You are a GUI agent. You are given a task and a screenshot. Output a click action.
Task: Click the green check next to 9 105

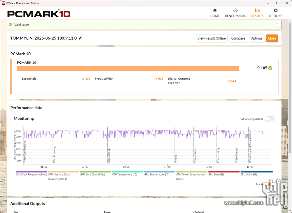[x=270, y=68]
